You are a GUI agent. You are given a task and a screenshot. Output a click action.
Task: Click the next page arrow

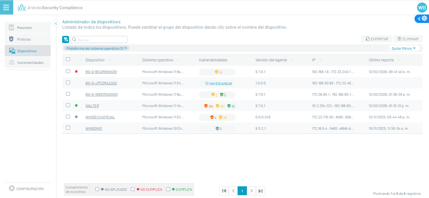[x=251, y=191]
